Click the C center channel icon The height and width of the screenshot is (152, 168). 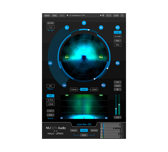coord(84,23)
